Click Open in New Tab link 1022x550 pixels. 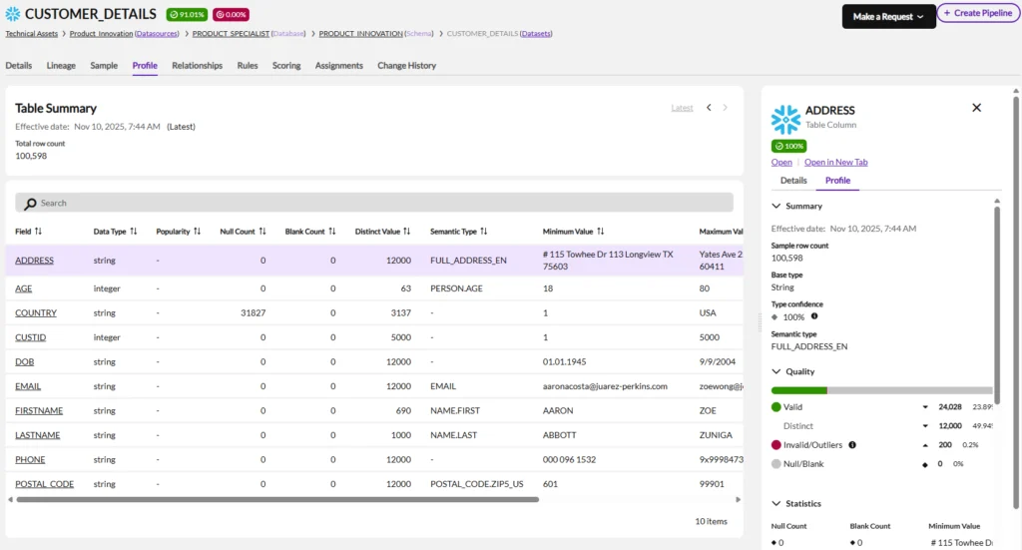click(x=835, y=162)
